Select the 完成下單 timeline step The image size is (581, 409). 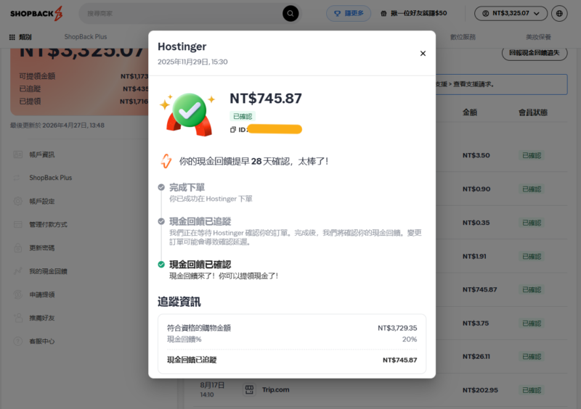187,187
